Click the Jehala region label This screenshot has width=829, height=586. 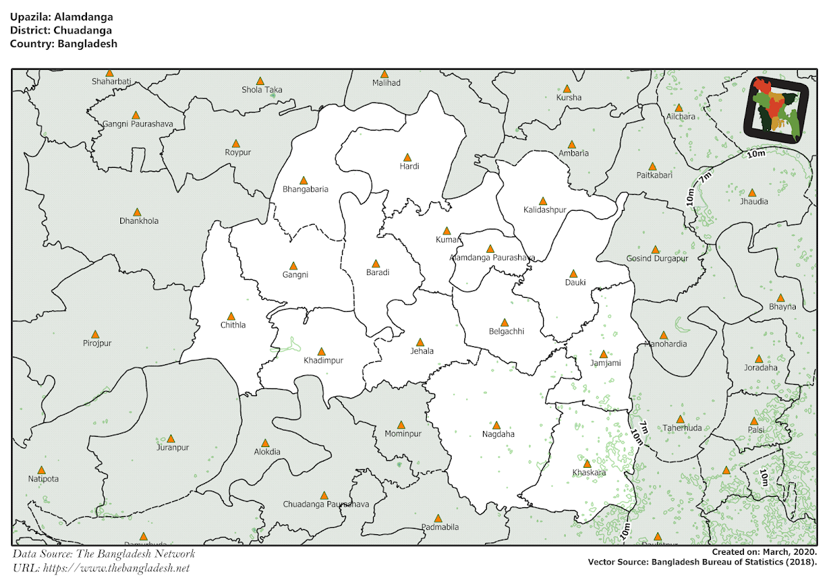pyautogui.click(x=421, y=351)
